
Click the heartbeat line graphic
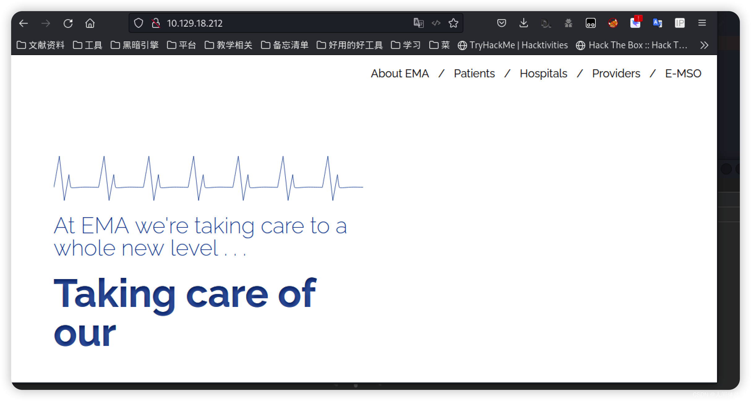[x=208, y=178]
